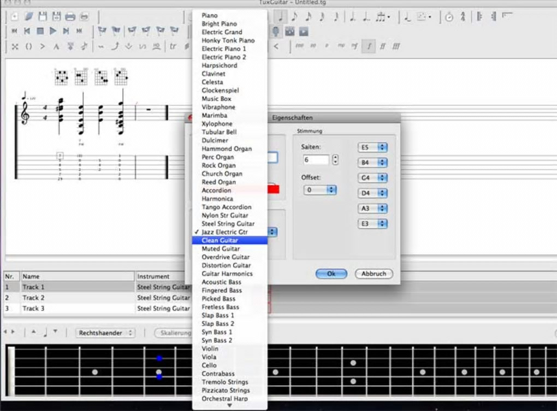Open the Rechtshaender handedness dropdown
Screen dimensions: 557x411
tap(105, 332)
